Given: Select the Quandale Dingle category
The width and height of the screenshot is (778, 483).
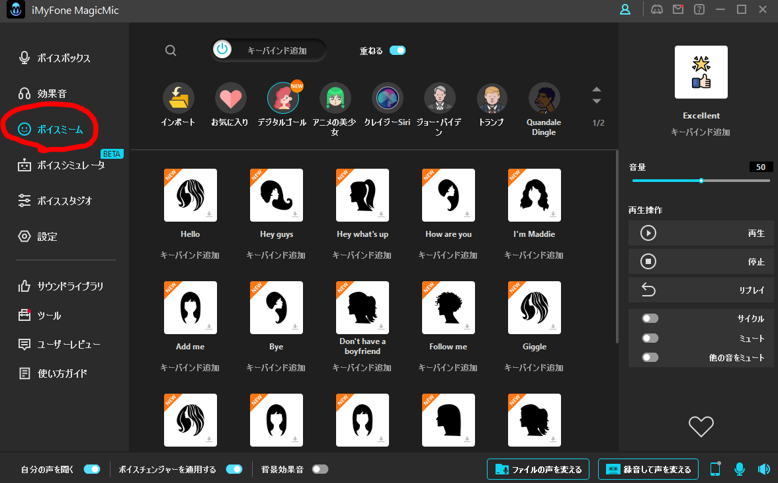Looking at the screenshot, I should tap(544, 98).
